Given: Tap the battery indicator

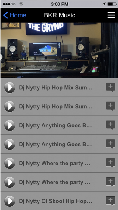Looking at the screenshot, I should (x=112, y=4).
